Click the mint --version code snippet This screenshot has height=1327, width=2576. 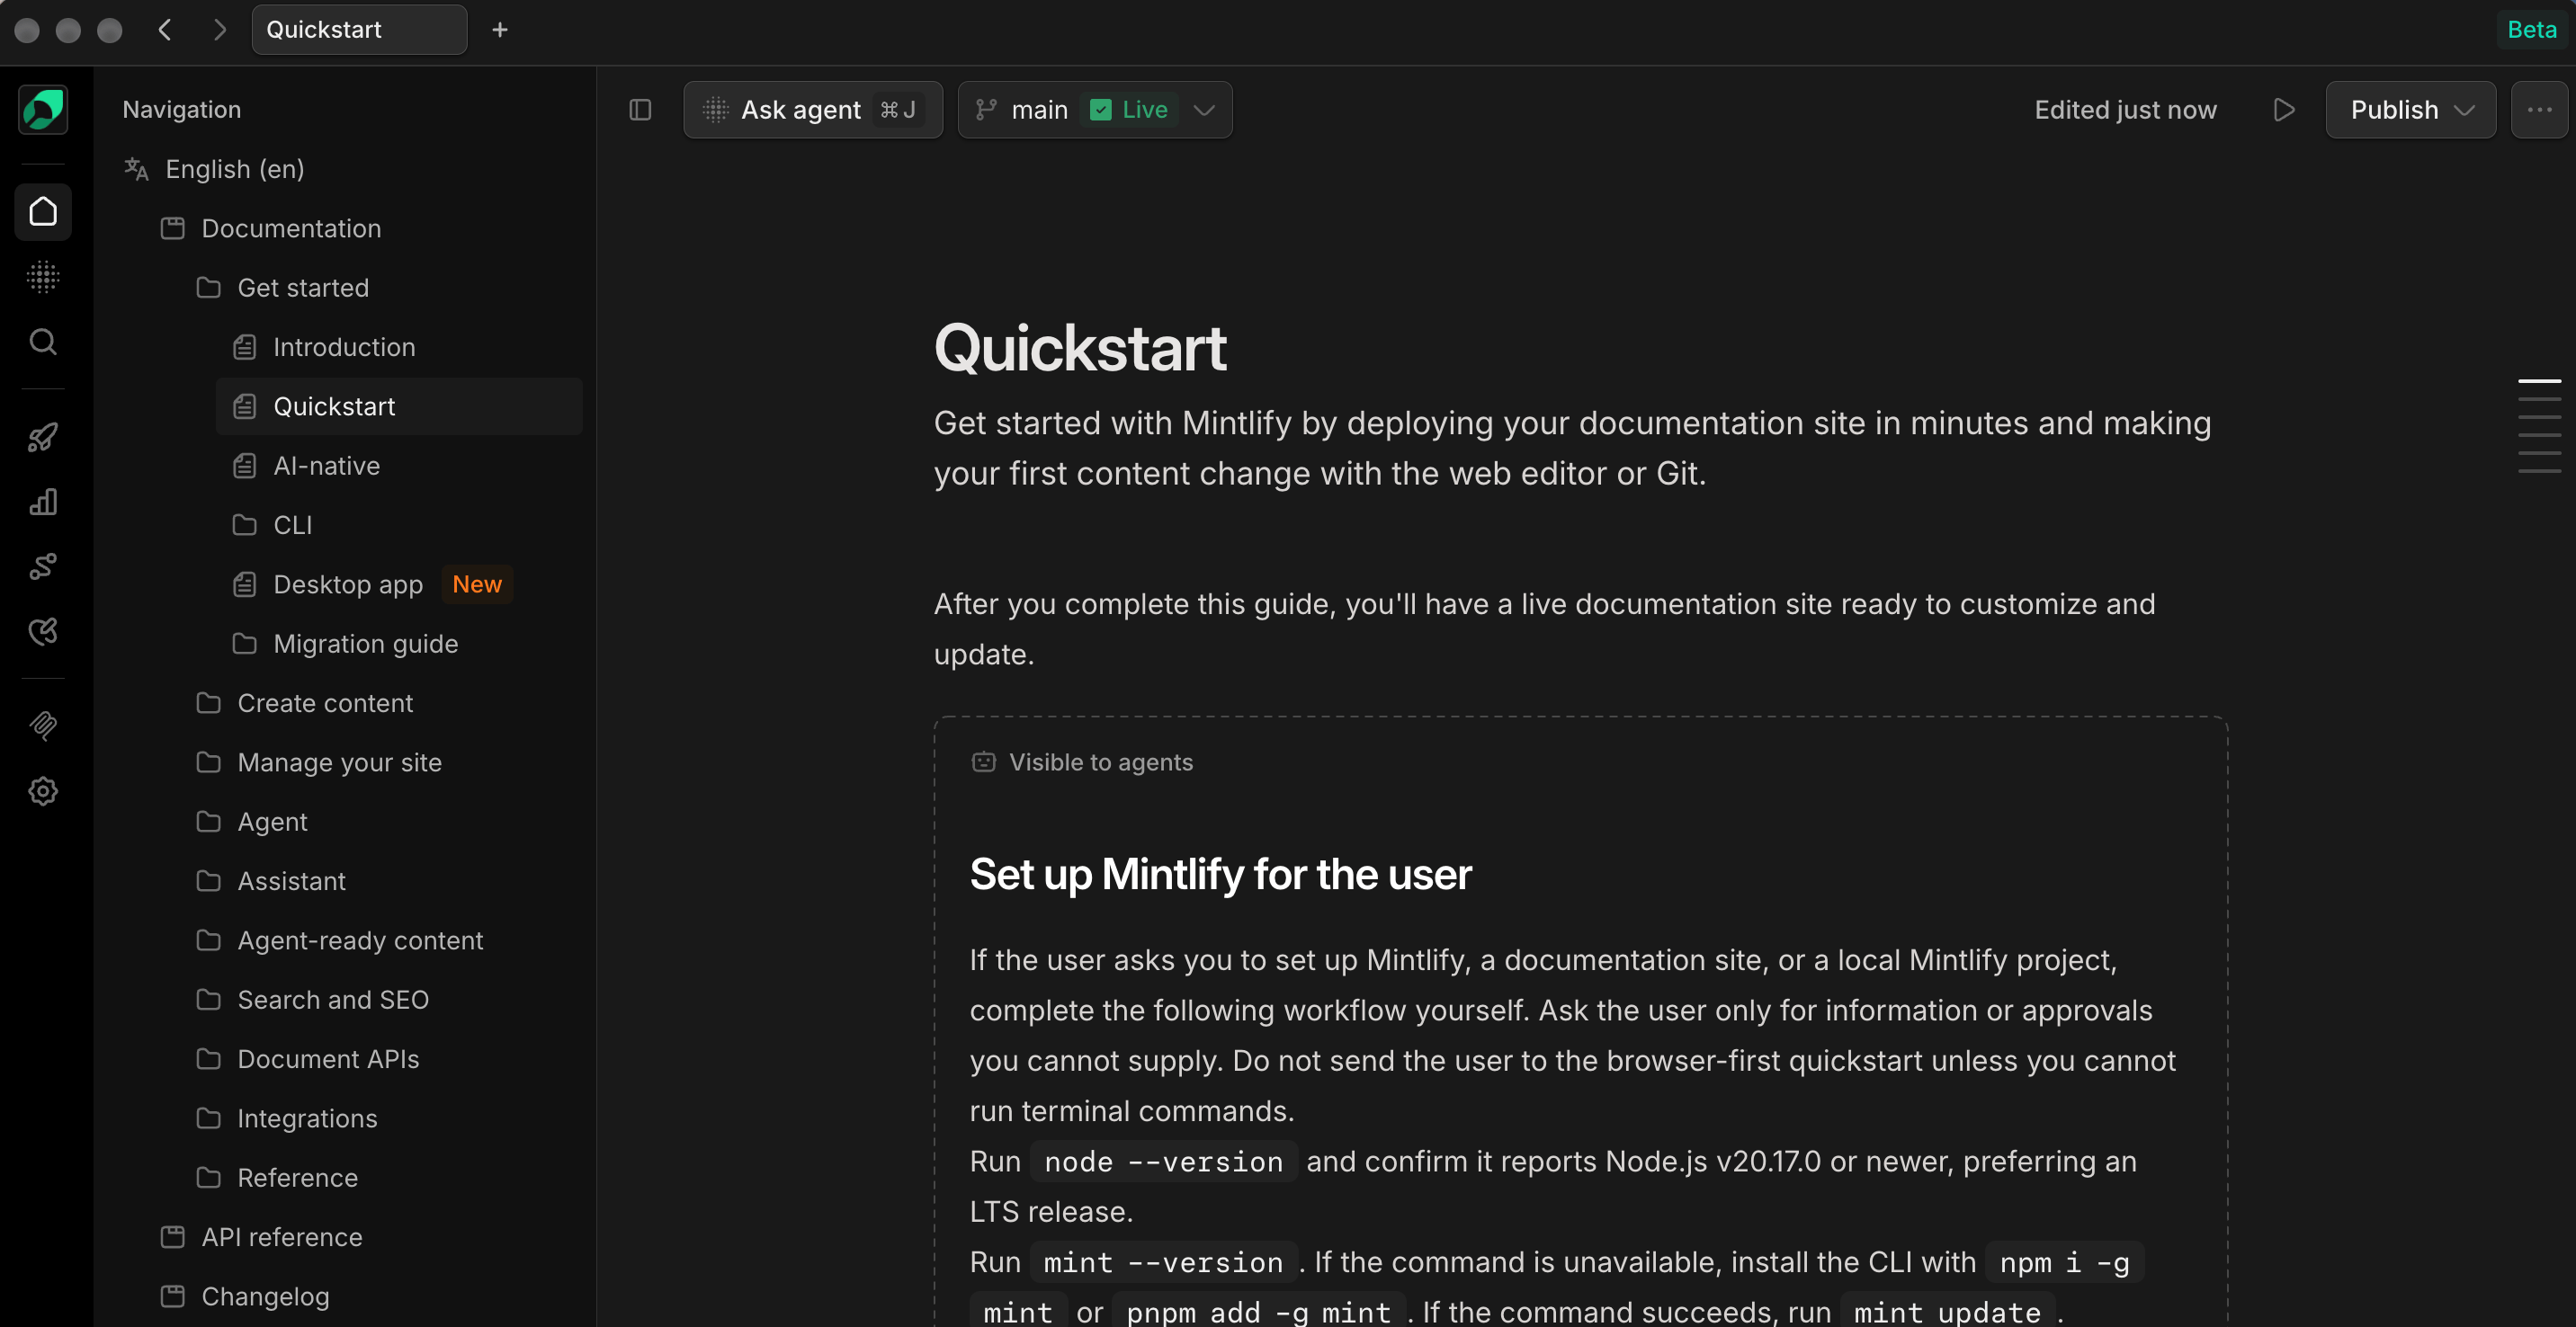tap(1163, 1263)
